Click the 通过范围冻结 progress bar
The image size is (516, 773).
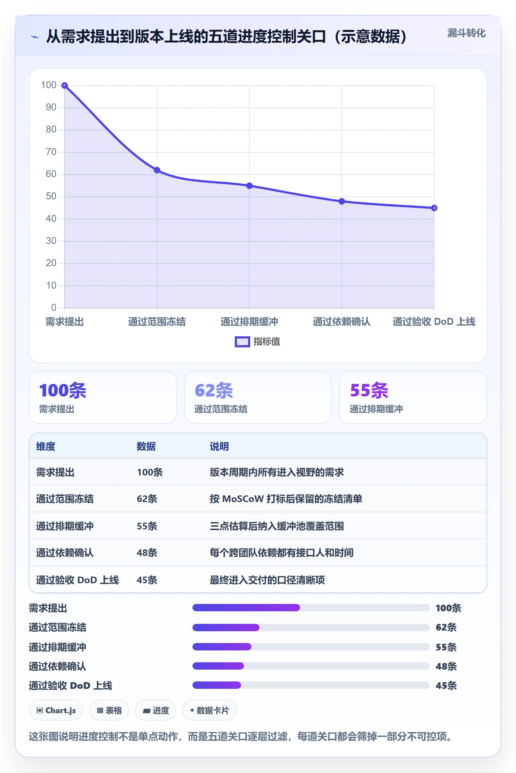click(311, 627)
